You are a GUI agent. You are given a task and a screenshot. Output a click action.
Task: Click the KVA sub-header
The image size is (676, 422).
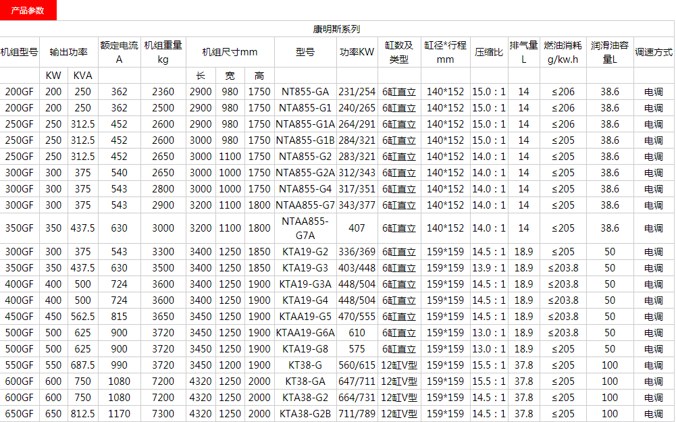(x=82, y=76)
